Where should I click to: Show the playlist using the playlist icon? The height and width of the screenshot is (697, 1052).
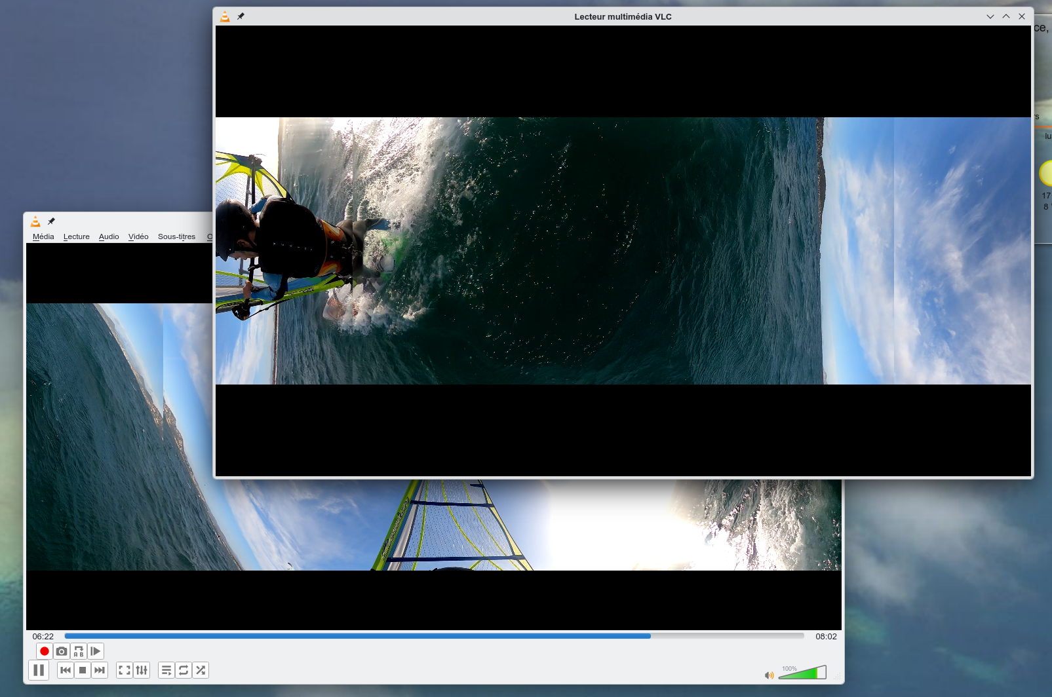tap(166, 670)
